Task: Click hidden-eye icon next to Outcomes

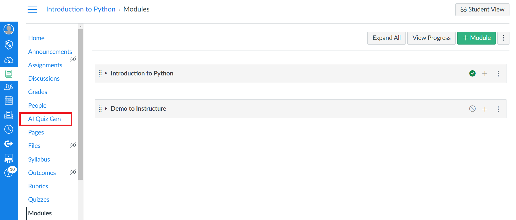Action: pos(73,172)
